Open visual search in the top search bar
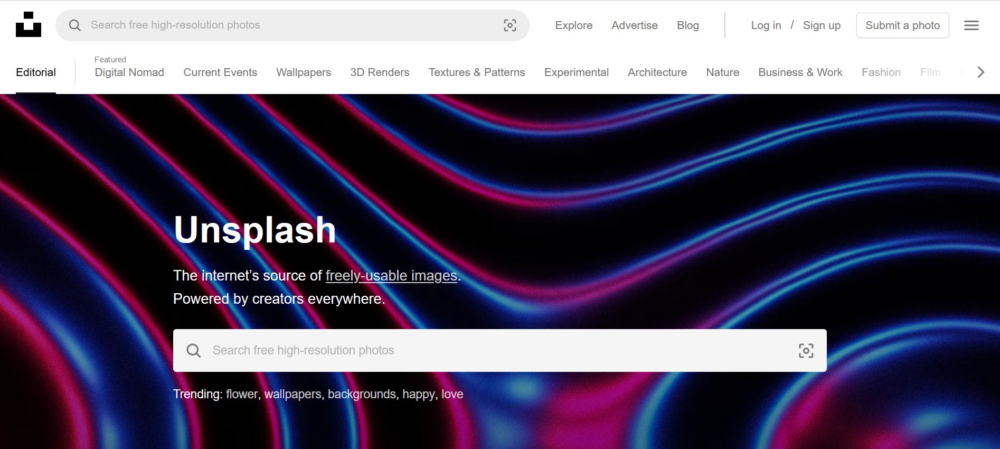The image size is (1000, 449). tap(510, 25)
